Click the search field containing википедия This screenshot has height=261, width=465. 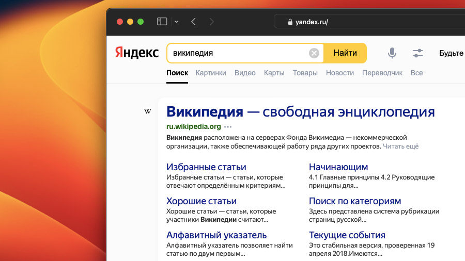click(x=238, y=53)
